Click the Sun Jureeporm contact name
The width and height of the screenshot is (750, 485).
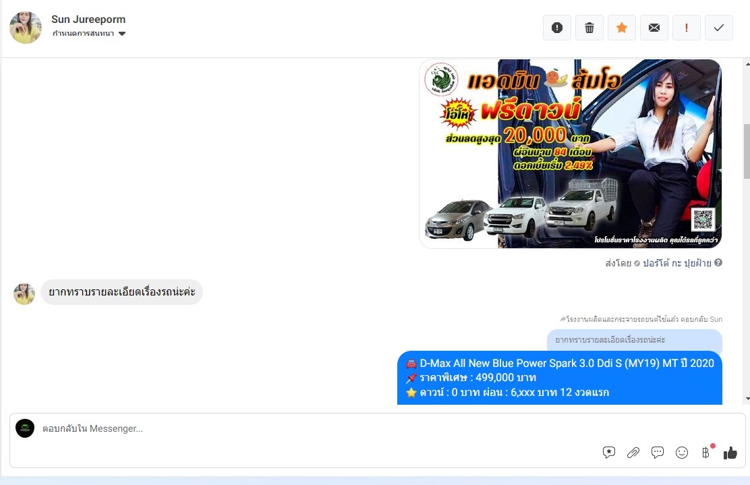click(88, 20)
